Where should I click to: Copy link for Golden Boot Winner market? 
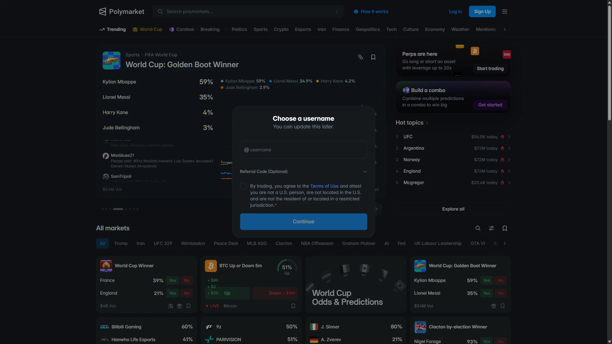[361, 57]
